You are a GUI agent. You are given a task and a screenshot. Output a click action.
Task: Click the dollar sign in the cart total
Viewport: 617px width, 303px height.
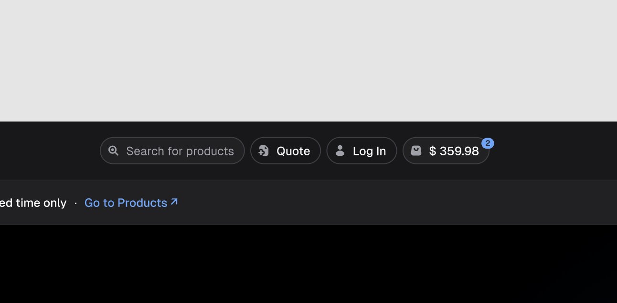coord(433,151)
